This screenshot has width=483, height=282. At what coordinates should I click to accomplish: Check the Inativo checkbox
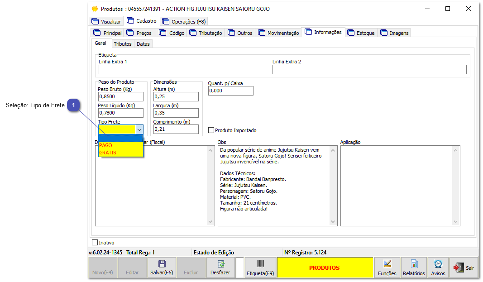(95, 242)
